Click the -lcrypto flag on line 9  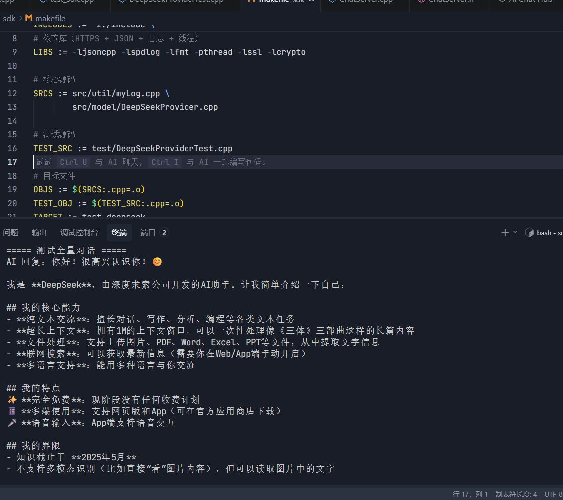(x=286, y=52)
